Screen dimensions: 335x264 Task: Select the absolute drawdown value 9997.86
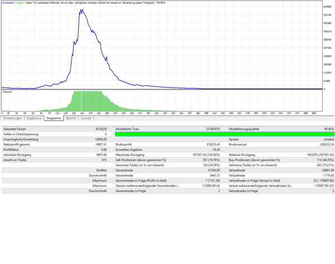pyautogui.click(x=102, y=155)
